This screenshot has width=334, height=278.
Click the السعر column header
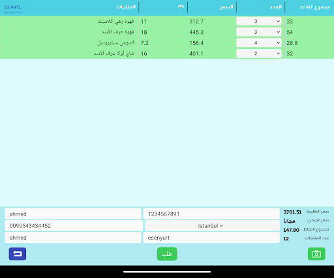226,7
